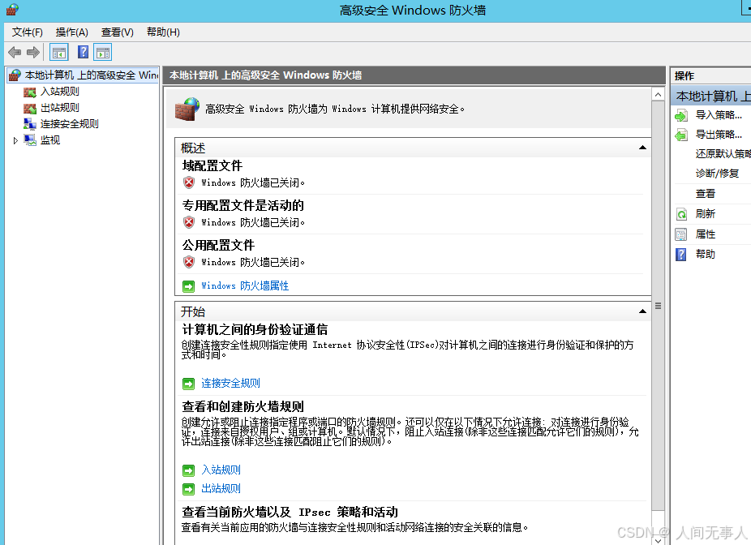Screen dimensions: 751x545
Task: Select 连接安全规则 in the left tree
Action: point(70,124)
